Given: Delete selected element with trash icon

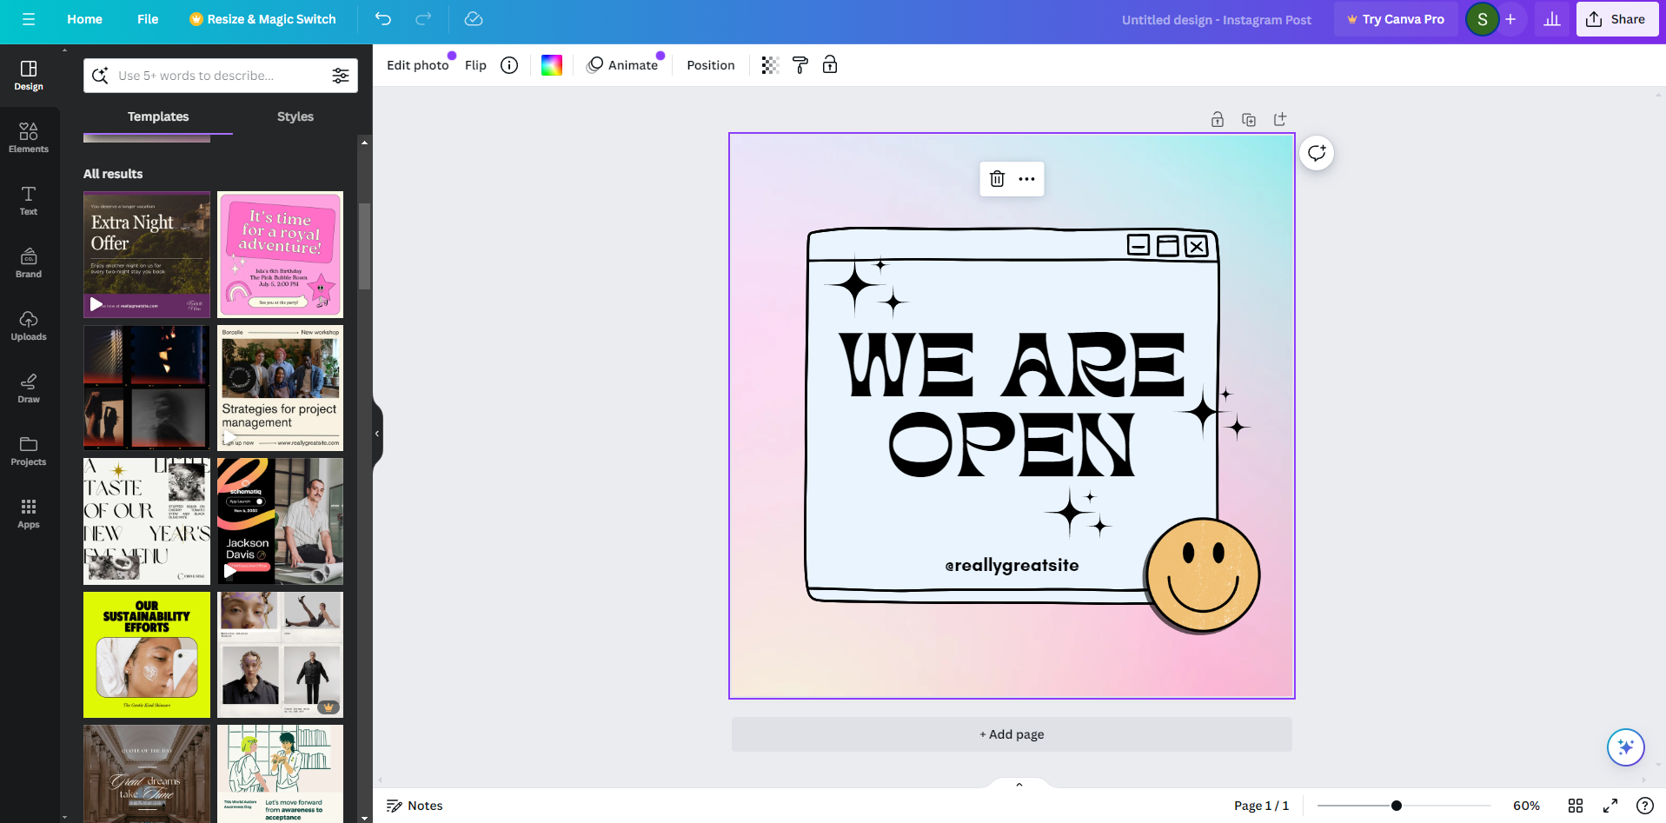Looking at the screenshot, I should point(997,179).
